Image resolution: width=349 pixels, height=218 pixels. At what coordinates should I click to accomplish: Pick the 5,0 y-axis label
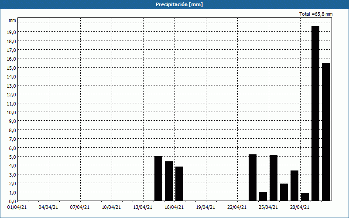[12, 157]
